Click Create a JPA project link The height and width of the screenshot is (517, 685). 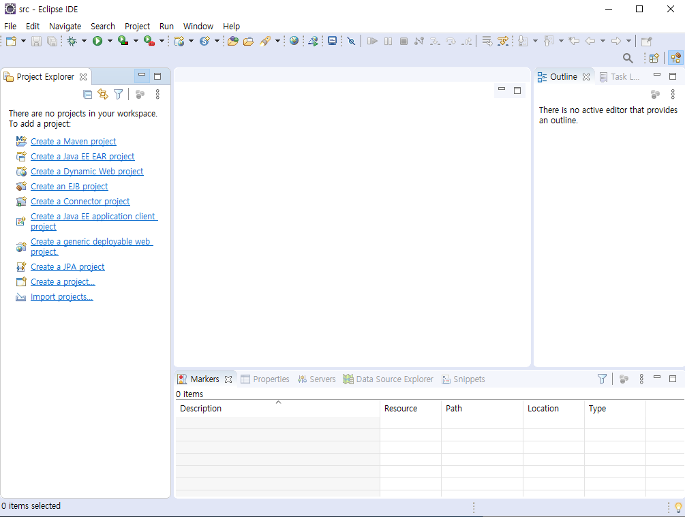(67, 267)
